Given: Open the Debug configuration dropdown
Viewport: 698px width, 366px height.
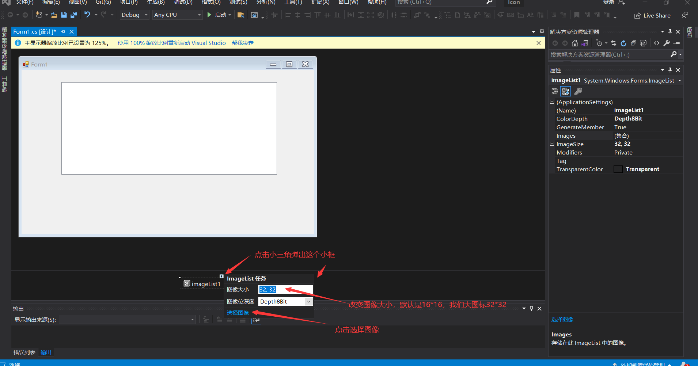Looking at the screenshot, I should [134, 15].
